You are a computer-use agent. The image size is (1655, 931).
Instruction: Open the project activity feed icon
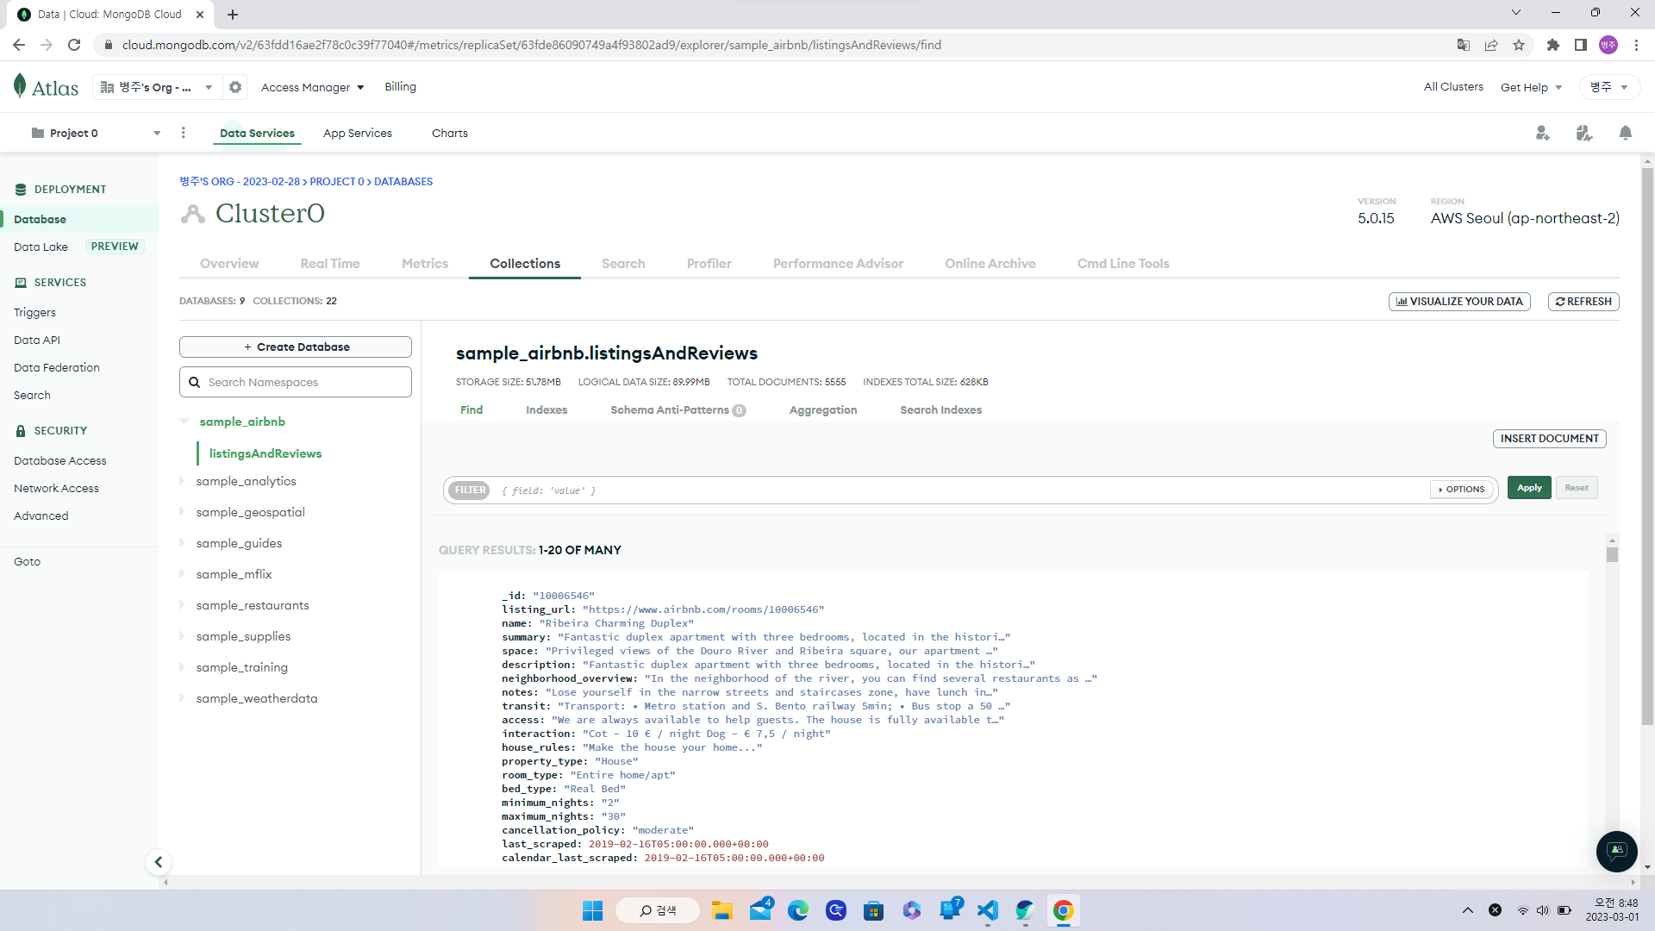click(1584, 133)
